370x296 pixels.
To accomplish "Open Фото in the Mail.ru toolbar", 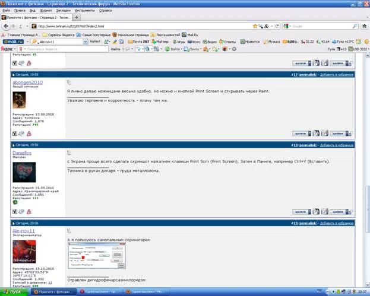I will pos(194,42).
